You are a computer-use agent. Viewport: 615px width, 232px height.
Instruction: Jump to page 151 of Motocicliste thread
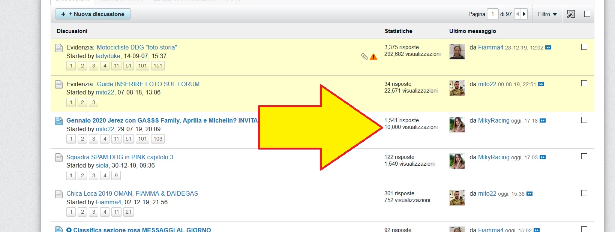click(x=158, y=66)
